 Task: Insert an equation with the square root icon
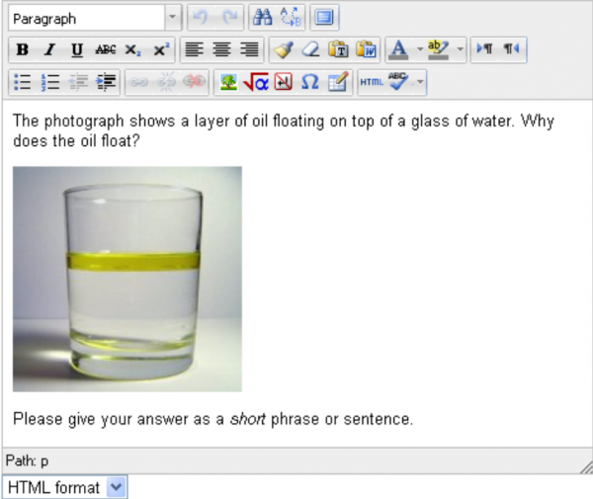coord(256,83)
